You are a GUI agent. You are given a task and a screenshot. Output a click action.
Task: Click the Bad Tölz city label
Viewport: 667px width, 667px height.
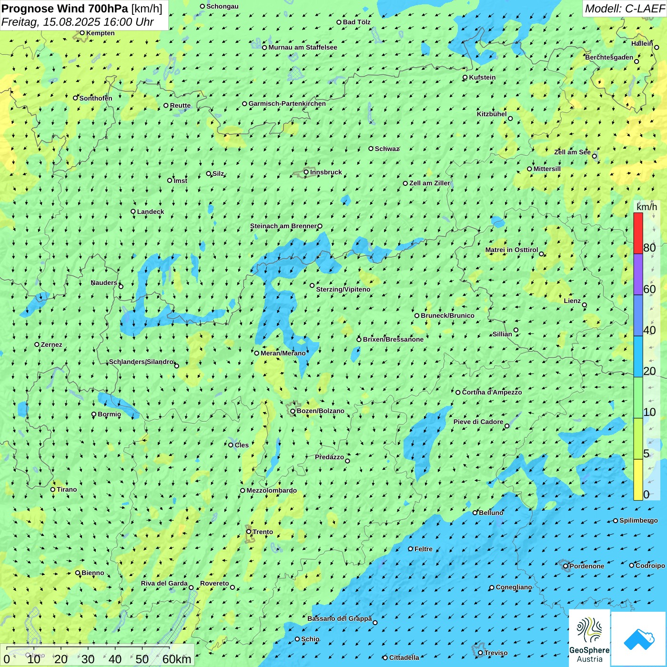click(357, 22)
